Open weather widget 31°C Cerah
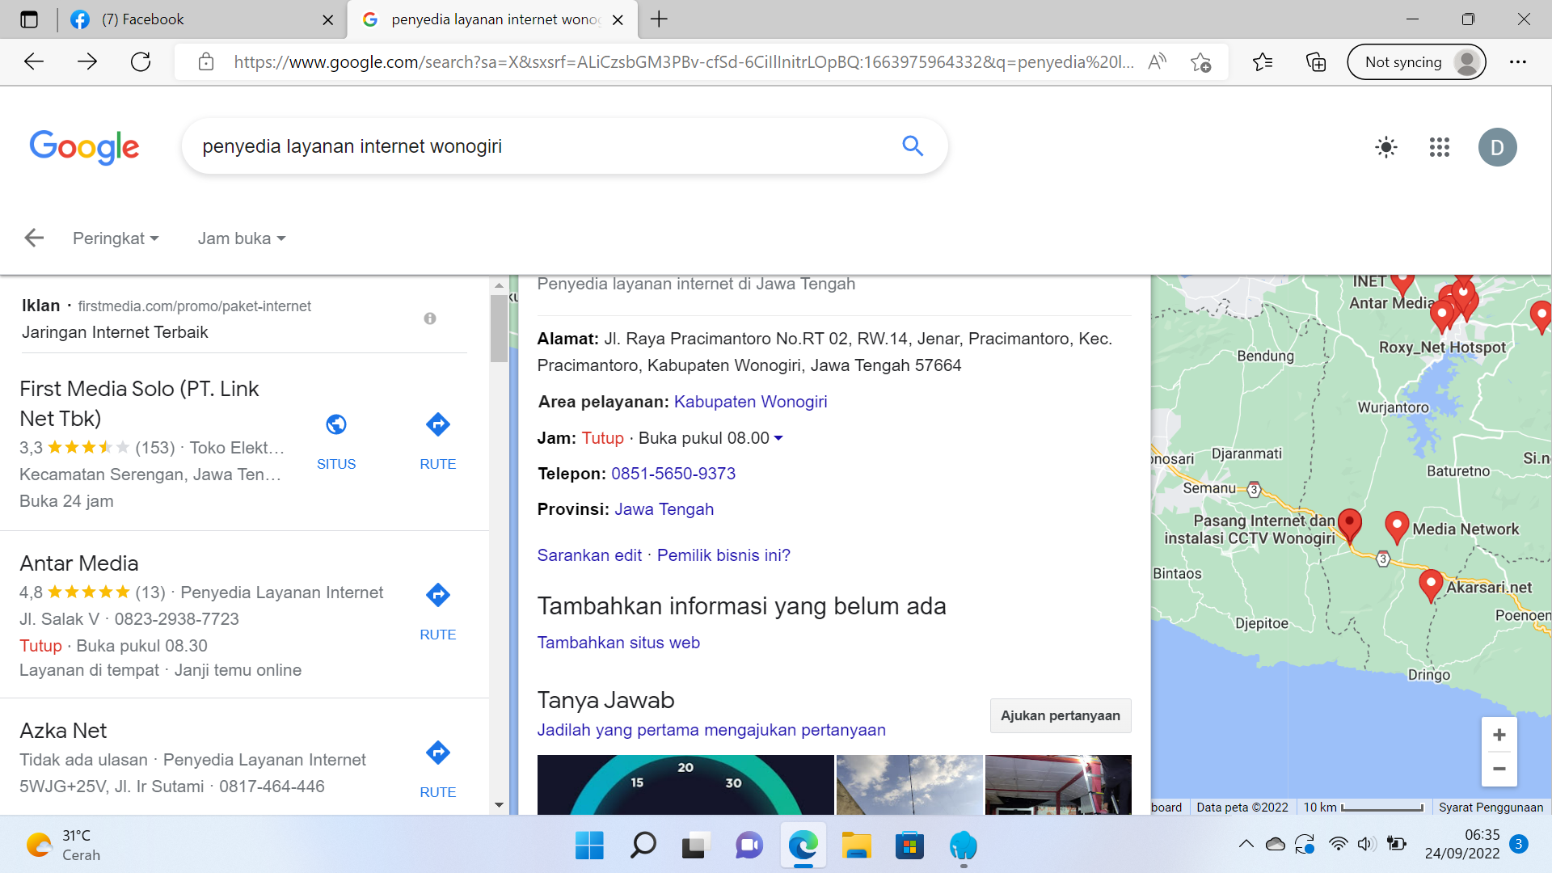Viewport: 1552px width, 873px height. [x=65, y=845]
